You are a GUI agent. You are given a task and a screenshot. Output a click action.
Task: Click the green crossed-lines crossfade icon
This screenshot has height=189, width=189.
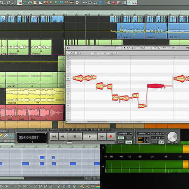click(x=25, y=2)
